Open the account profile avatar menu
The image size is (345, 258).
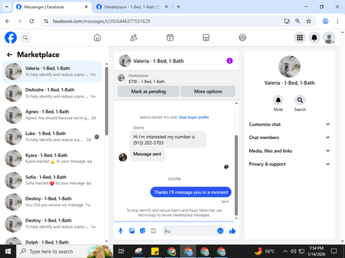(x=329, y=38)
